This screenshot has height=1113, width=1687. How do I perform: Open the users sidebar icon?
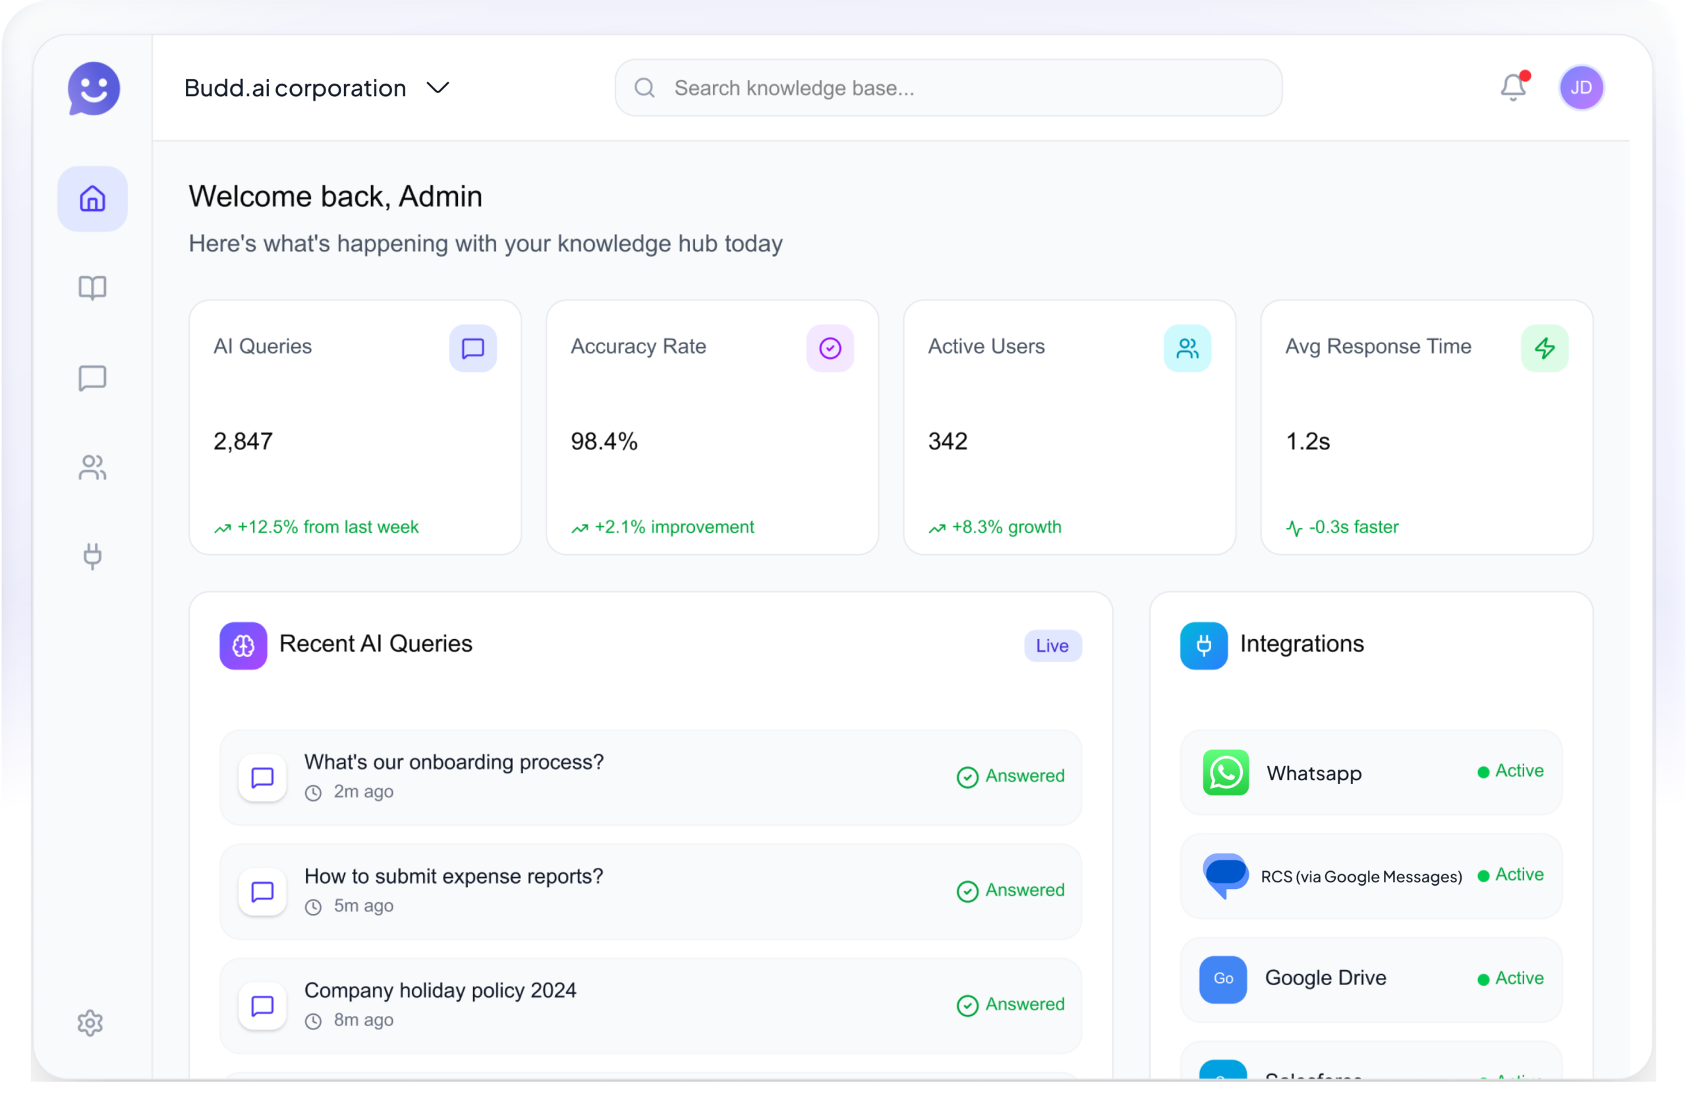(x=92, y=467)
